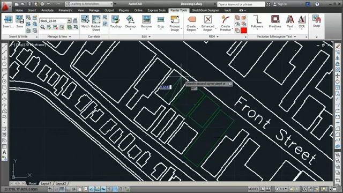
Task: Open the Block_23-05 image dropdown
Action: (x=69, y=20)
